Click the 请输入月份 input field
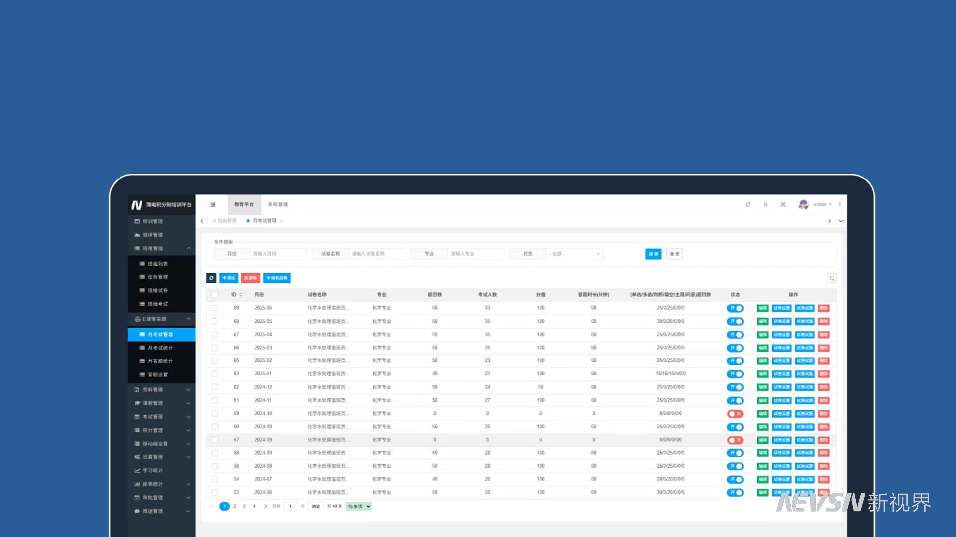The height and width of the screenshot is (537, 956). [278, 254]
